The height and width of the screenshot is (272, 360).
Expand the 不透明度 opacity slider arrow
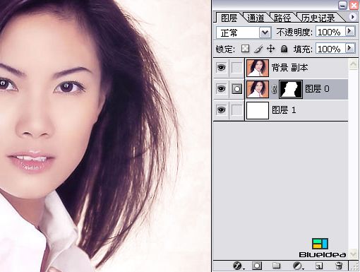(350, 31)
